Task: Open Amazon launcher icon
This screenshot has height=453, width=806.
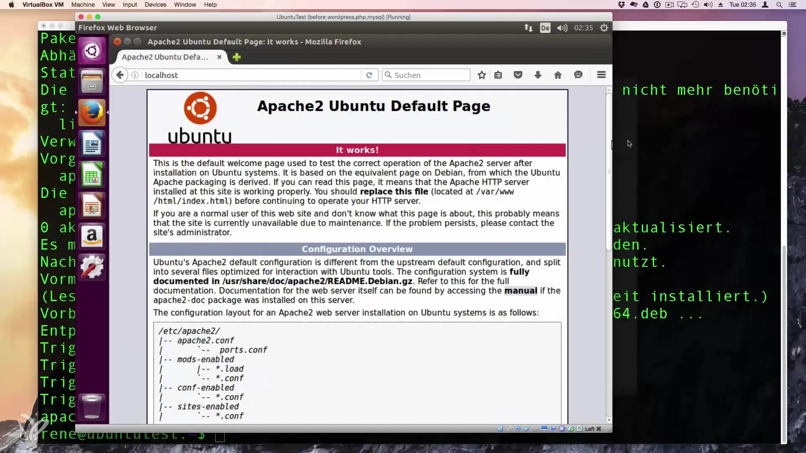Action: [x=92, y=236]
